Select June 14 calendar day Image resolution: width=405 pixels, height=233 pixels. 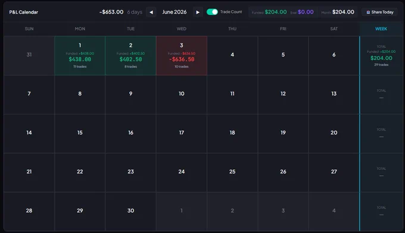click(29, 134)
